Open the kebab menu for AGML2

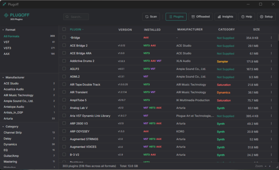(271, 77)
